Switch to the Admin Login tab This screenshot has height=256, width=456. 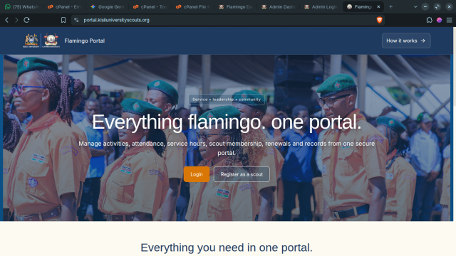click(321, 6)
